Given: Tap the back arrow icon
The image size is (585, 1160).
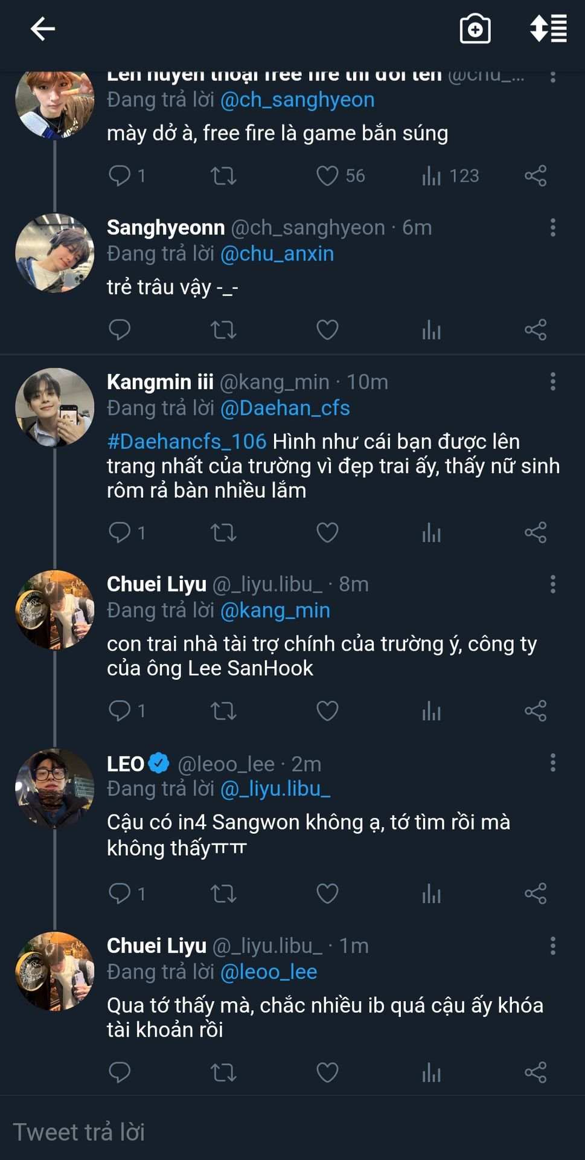Looking at the screenshot, I should (42, 28).
